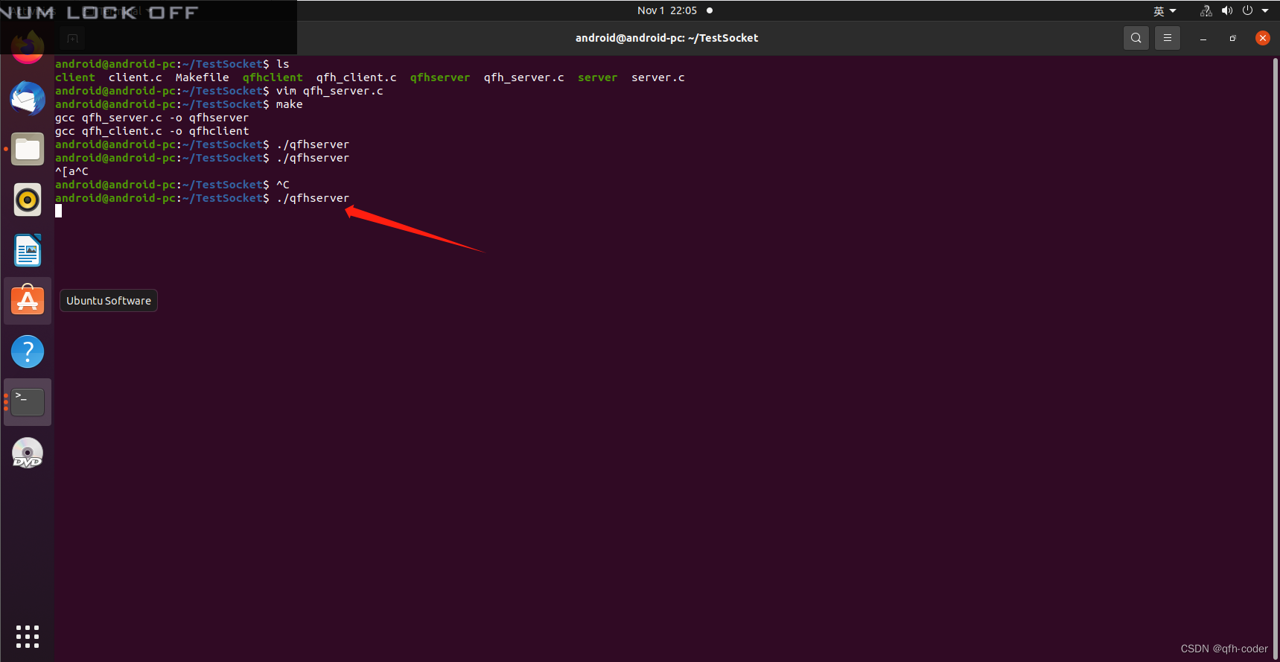Screen dimensions: 1280x662
Task: Open Thunderbird mail from the dock
Action: [x=28, y=98]
